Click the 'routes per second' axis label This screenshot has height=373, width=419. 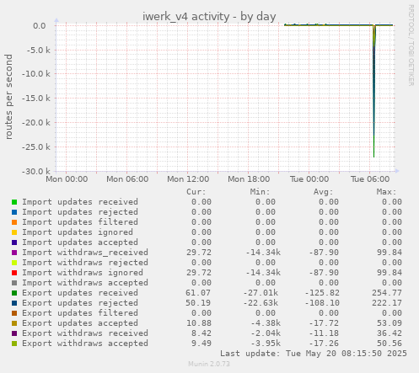tap(8, 97)
